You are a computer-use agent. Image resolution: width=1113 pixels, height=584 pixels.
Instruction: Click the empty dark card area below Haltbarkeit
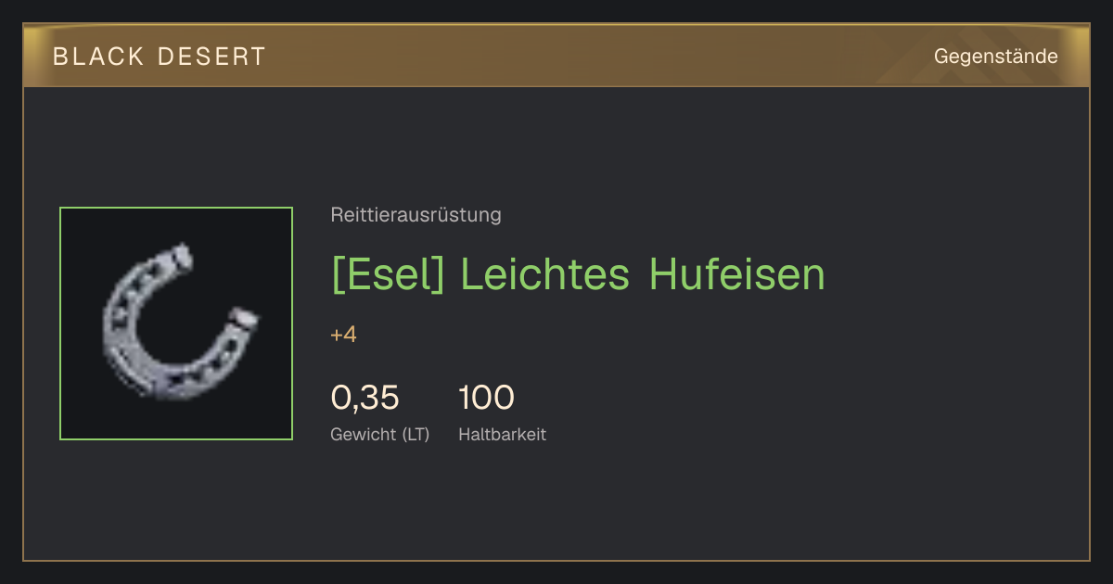pos(556,505)
